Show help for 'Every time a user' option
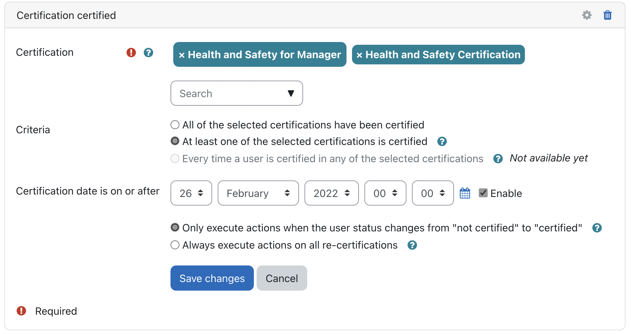 (x=498, y=159)
